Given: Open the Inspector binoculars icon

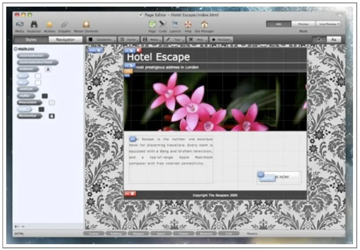Looking at the screenshot, I should (34, 24).
